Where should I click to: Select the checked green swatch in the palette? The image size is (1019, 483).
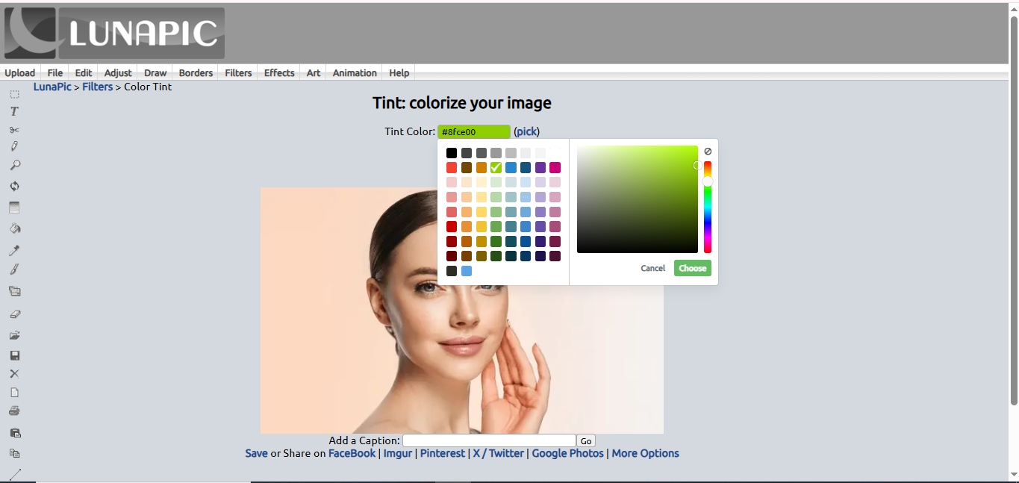(x=496, y=167)
